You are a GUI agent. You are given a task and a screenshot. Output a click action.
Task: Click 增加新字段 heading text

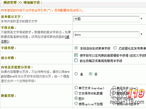pyautogui.click(x=32, y=3)
